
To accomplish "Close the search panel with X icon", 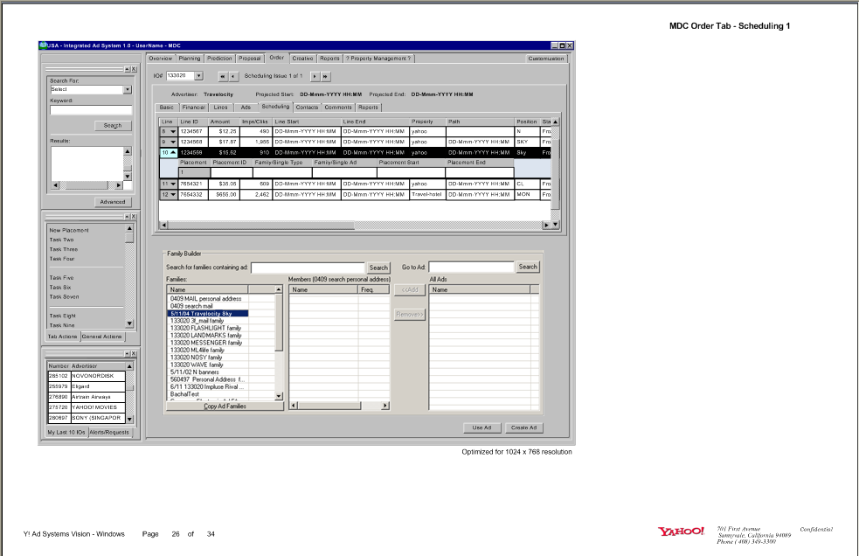I will click(134, 69).
